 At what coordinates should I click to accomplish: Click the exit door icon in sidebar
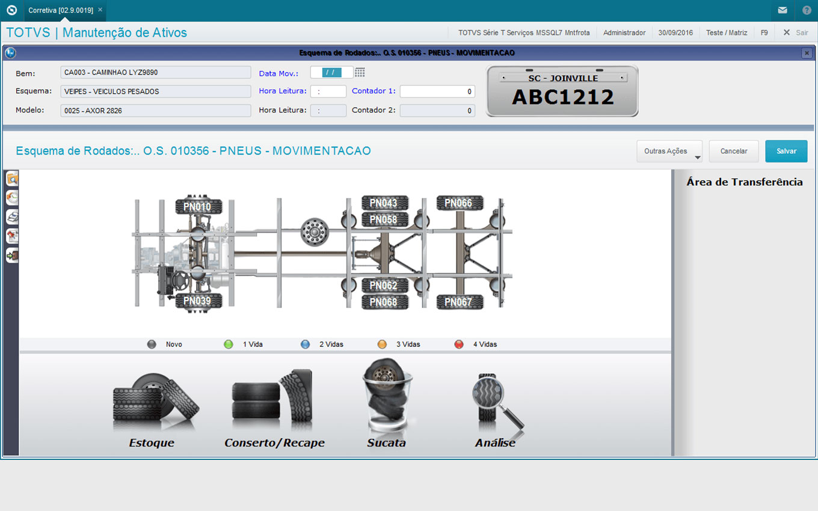click(x=11, y=255)
